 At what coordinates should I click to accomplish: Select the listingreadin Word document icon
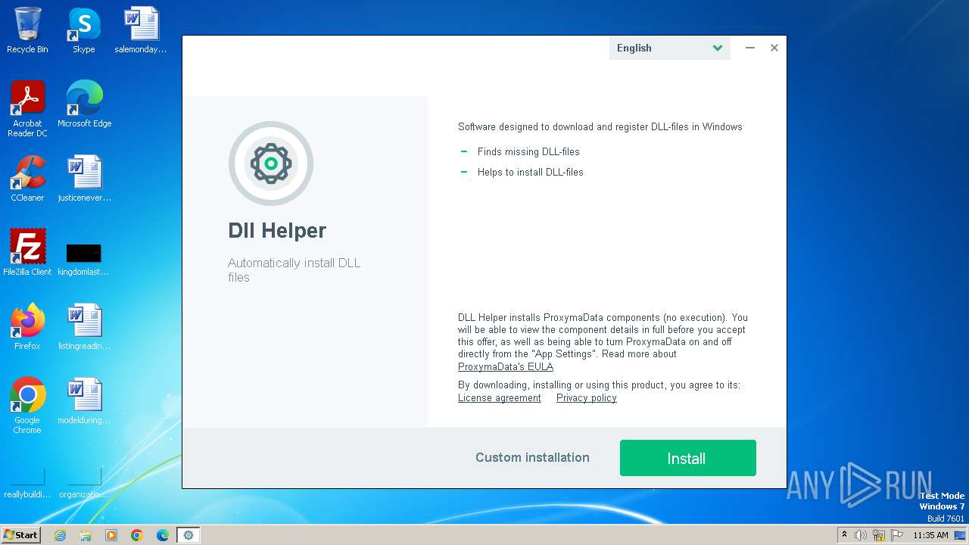[x=84, y=328]
